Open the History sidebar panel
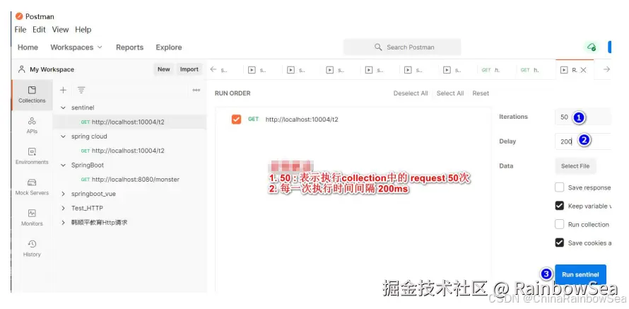The height and width of the screenshot is (309, 629). coord(32,248)
